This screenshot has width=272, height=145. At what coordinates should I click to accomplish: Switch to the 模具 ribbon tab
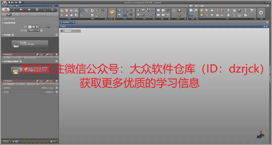(x=202, y=6)
